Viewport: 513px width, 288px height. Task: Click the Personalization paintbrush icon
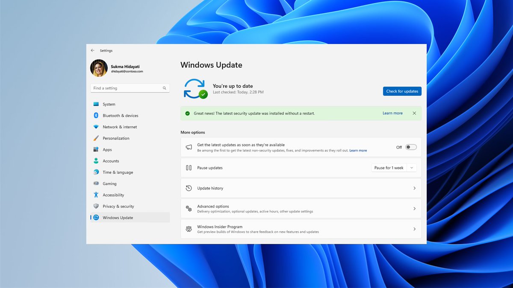pos(96,138)
